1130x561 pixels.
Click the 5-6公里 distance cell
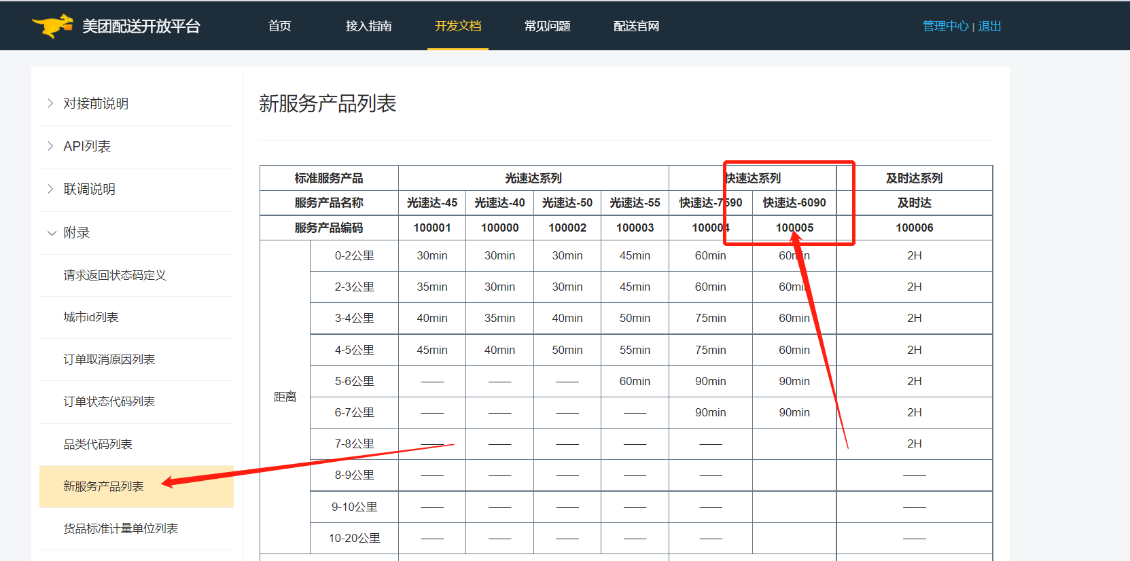coord(354,381)
